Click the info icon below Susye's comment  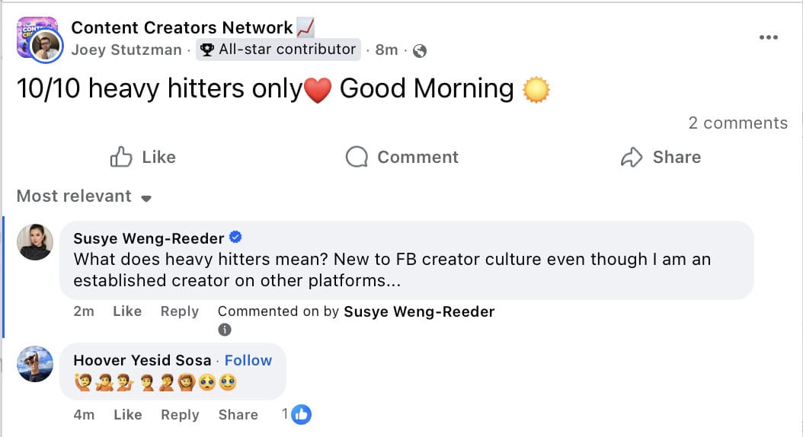pos(224,330)
